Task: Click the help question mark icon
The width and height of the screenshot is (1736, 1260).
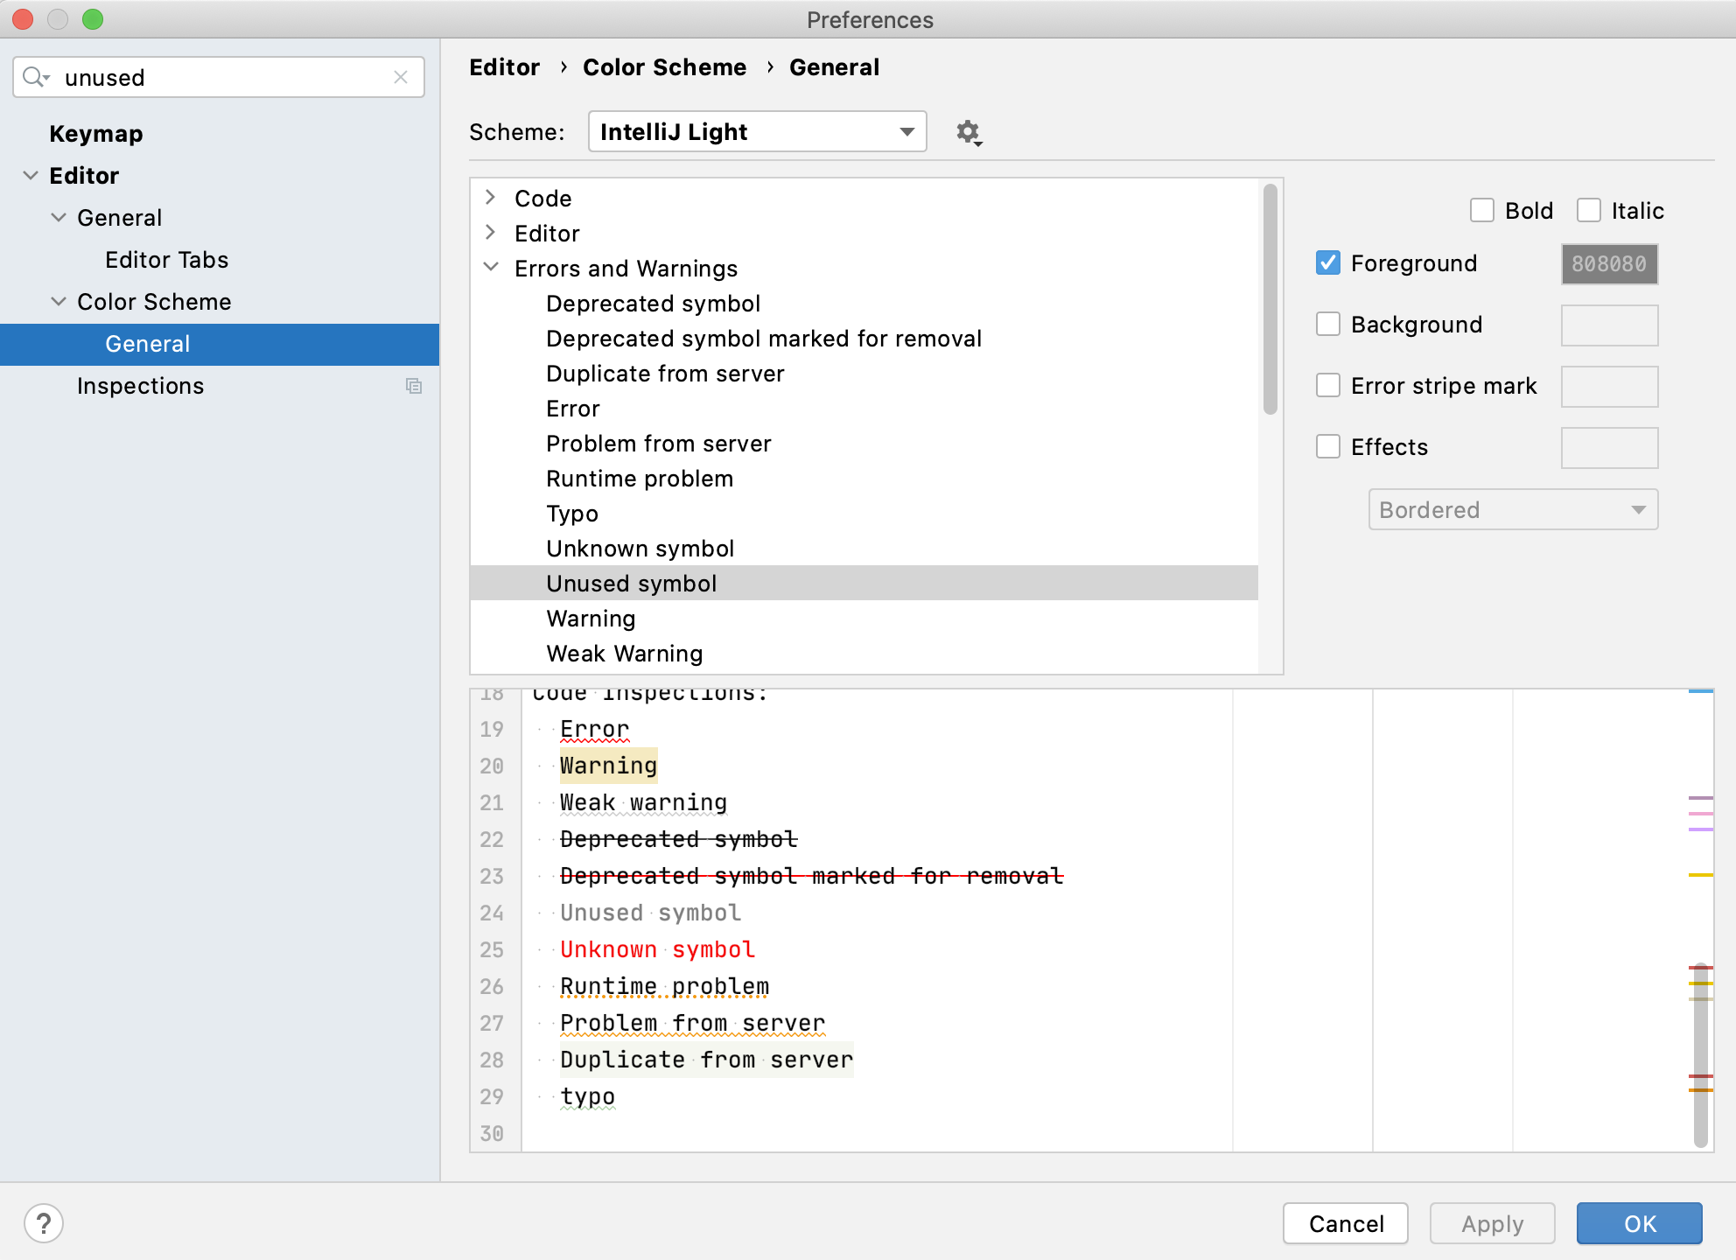Action: click(43, 1223)
